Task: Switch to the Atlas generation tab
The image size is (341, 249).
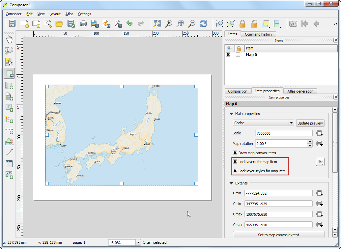Action: (300, 91)
